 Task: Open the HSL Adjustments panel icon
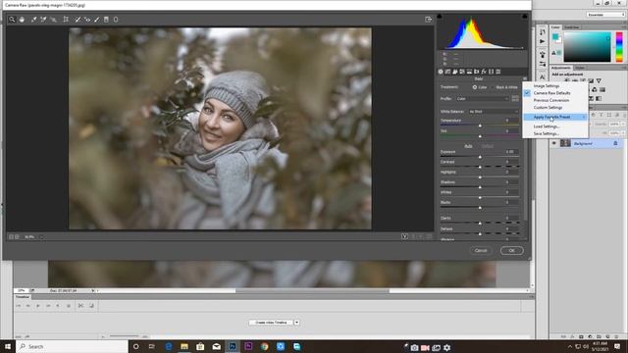[462, 72]
